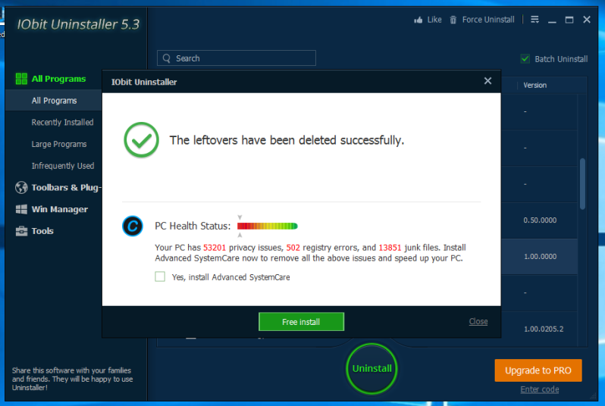
Task: Click the Advanced SystemCare logo icon
Action: point(133,226)
